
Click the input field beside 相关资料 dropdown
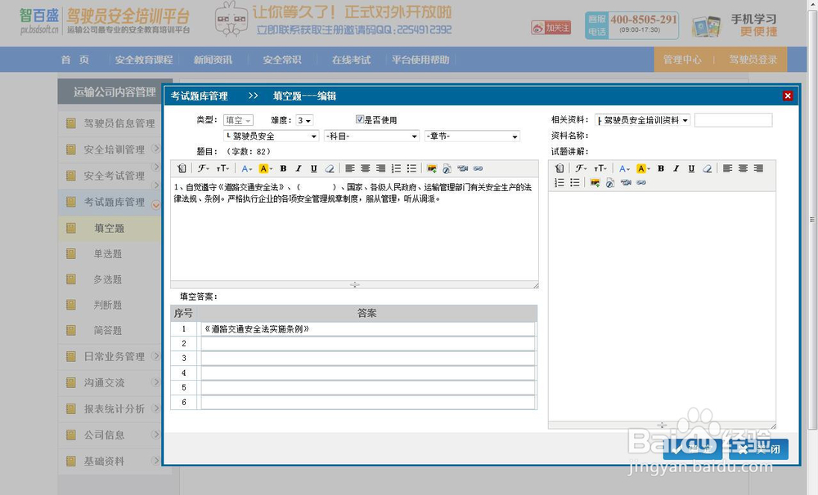(733, 120)
